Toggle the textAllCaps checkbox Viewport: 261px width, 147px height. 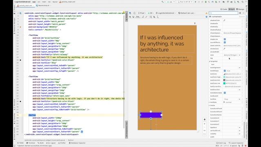pyautogui.click(x=225, y=71)
